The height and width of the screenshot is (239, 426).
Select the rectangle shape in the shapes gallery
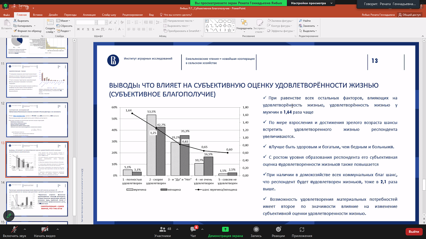(x=220, y=21)
